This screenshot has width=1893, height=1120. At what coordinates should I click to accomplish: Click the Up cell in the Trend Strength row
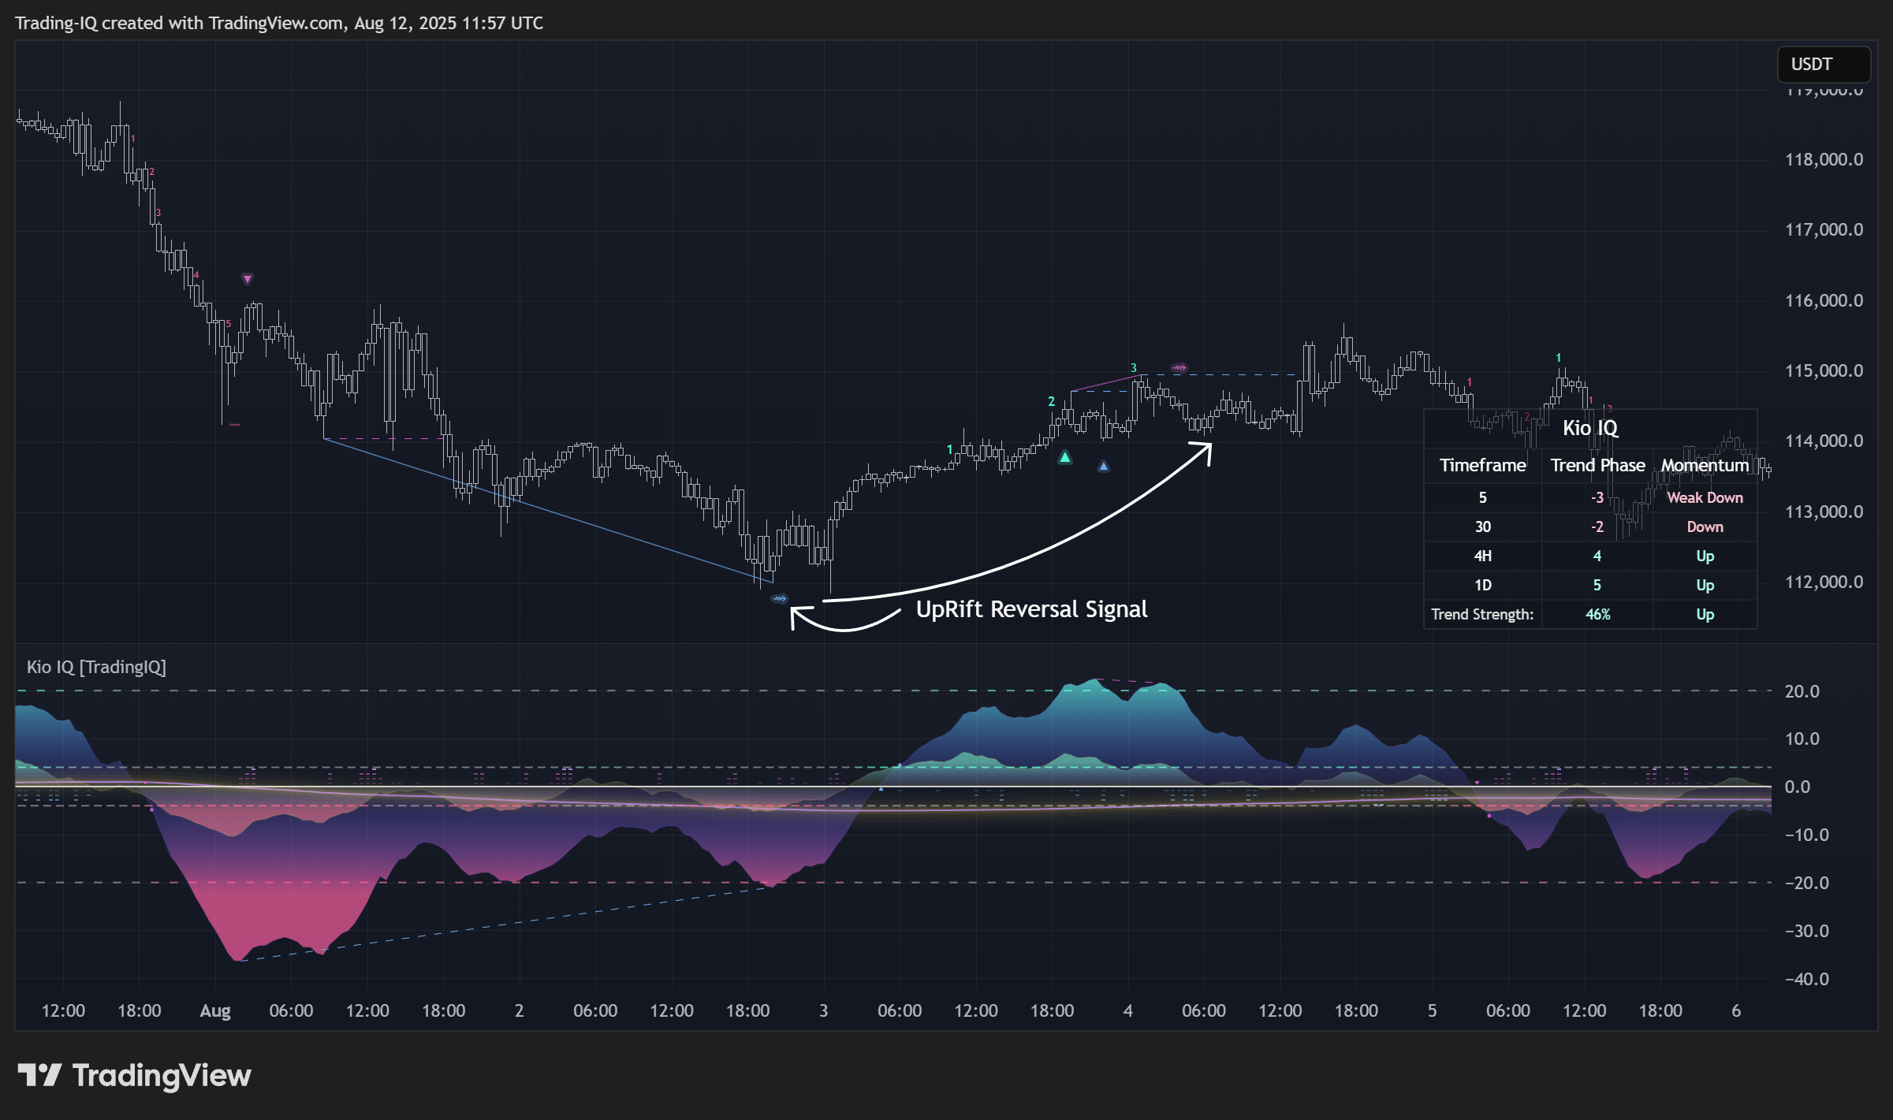(1705, 614)
